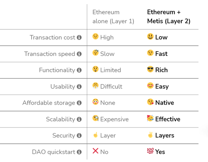Click the red X icon beside No
This screenshot has height=162, width=208.
[95, 151]
